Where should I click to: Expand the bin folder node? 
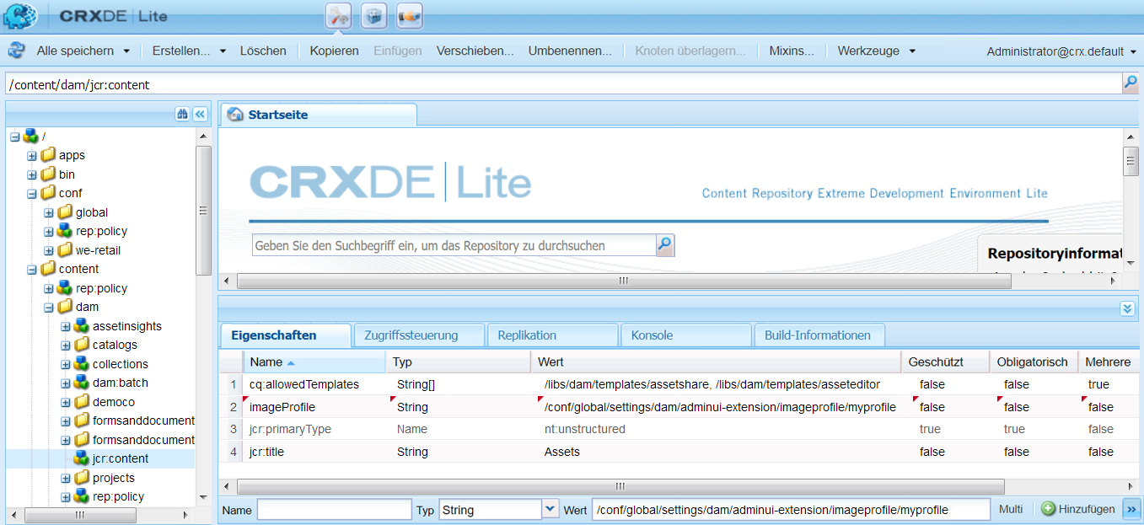(32, 174)
